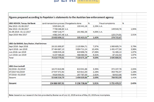Select the value 37 464 887,13
The height and width of the screenshot is (102, 154).
pos(58,49)
